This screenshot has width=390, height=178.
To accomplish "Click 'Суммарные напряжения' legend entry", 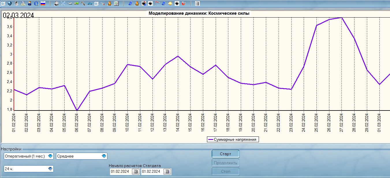I will [x=233, y=139].
